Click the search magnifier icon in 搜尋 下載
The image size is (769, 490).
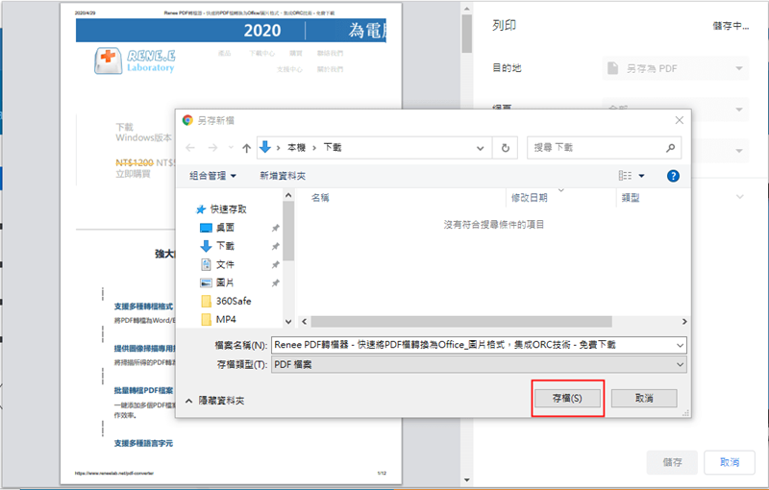coord(670,148)
